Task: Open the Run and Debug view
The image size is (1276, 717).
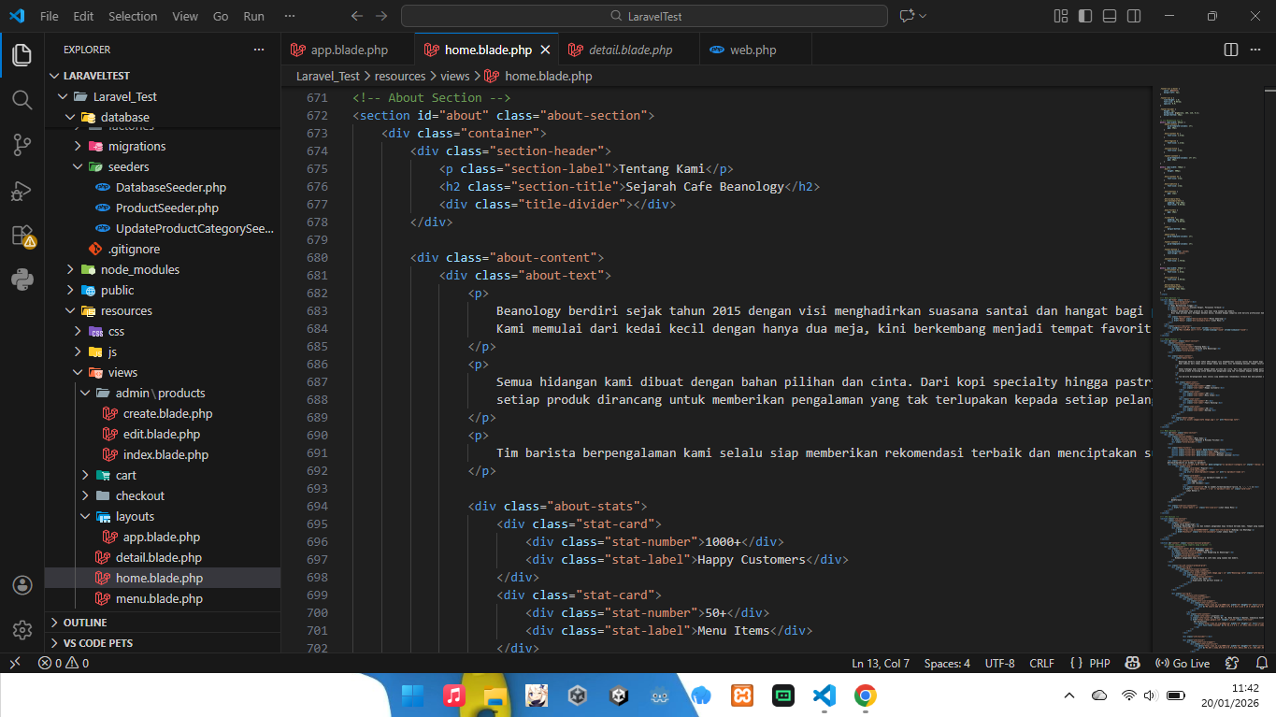Action: click(22, 190)
